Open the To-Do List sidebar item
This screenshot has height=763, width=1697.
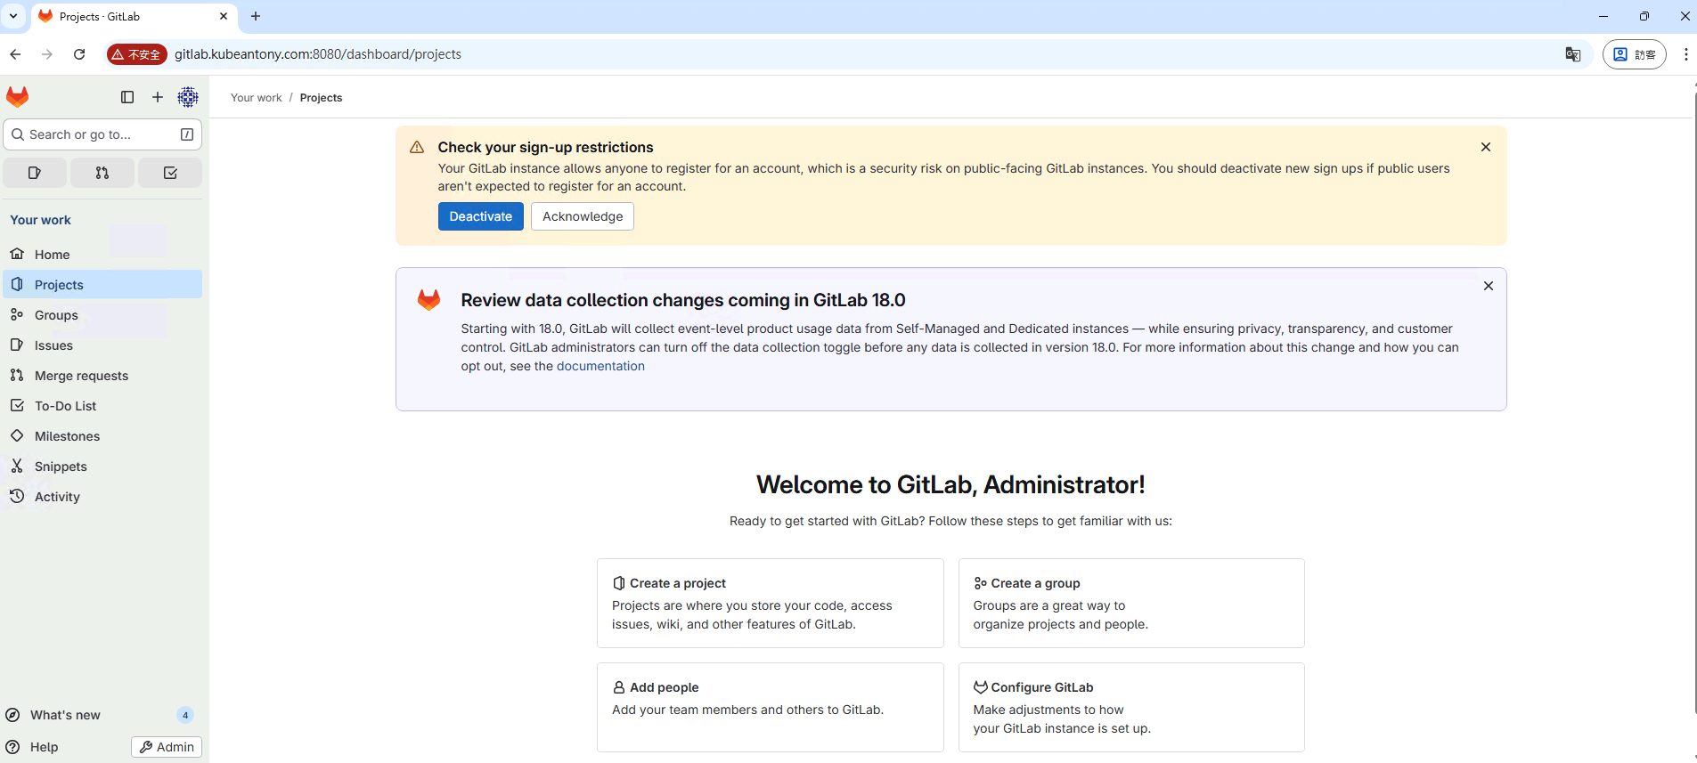point(103,406)
